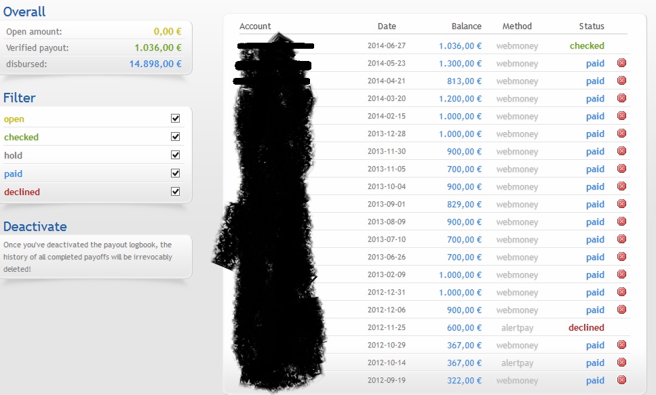Uncheck the open filter checkbox
The image size is (656, 395).
pos(175,119)
